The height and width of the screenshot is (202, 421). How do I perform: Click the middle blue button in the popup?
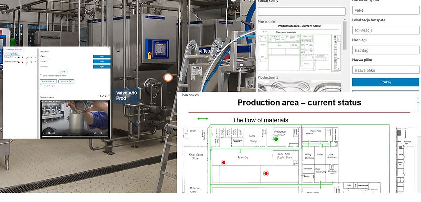[101, 61]
